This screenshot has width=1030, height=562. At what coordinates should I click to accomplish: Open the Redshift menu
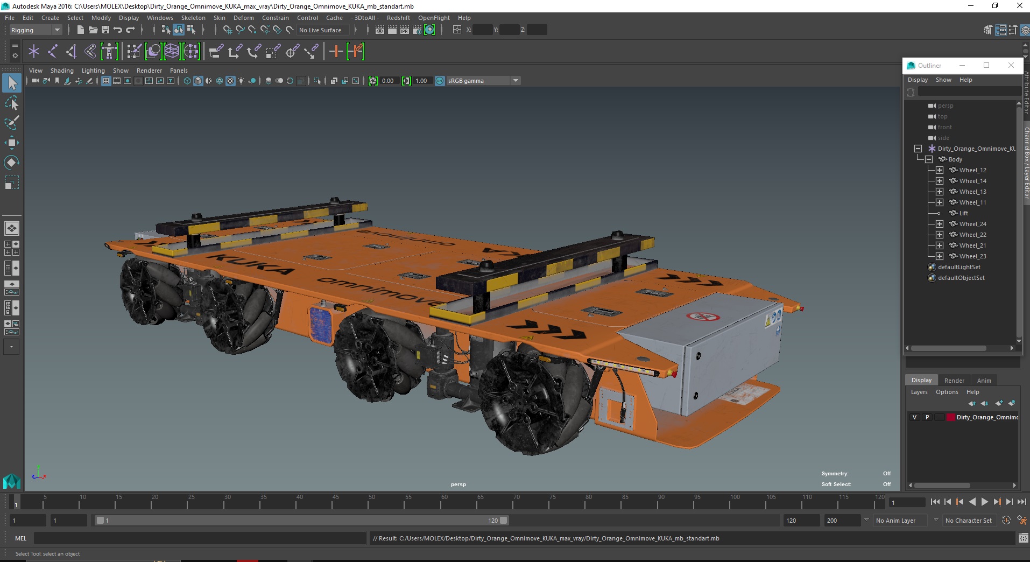(x=398, y=18)
